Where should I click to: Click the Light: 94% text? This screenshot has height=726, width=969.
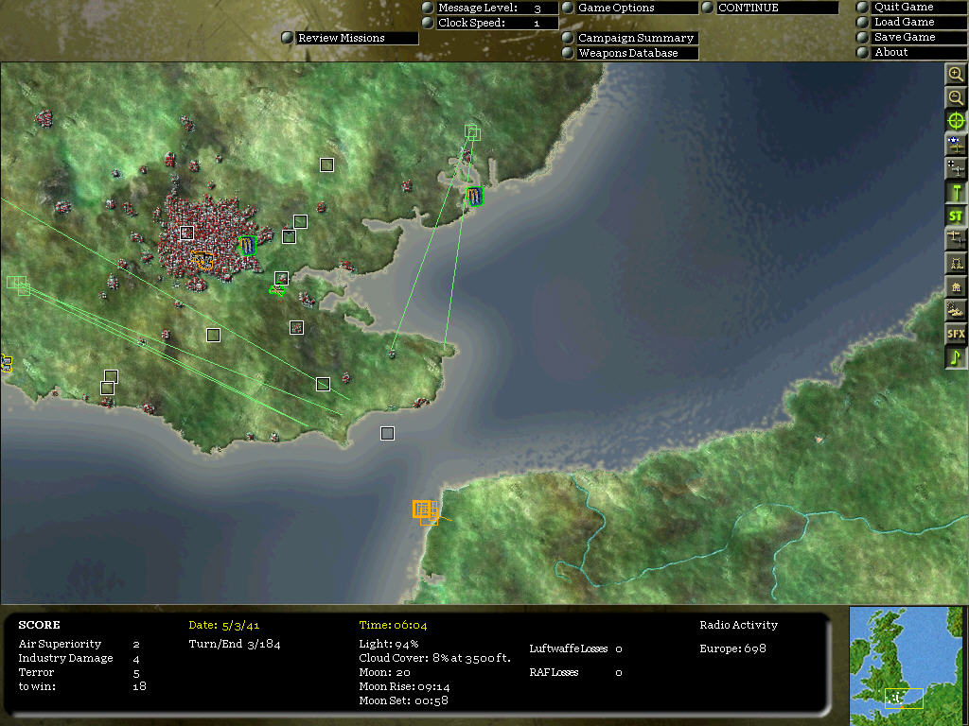coord(389,644)
